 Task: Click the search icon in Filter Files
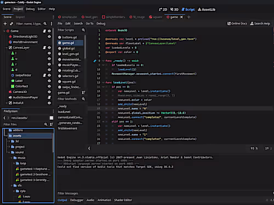point(45,124)
